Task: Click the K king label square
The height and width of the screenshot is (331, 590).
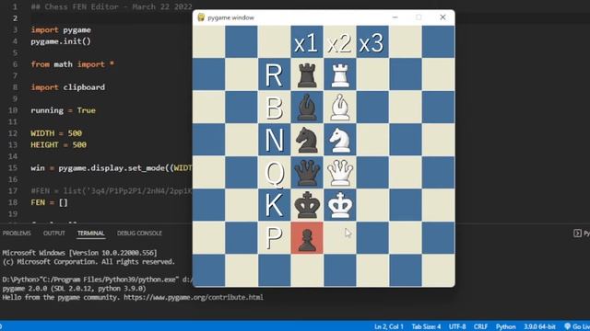Action: click(x=275, y=205)
